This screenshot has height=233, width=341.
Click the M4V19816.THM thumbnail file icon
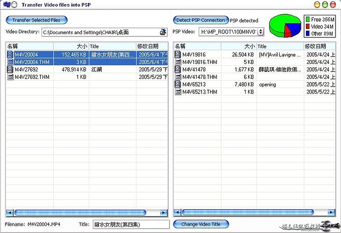[178, 62]
